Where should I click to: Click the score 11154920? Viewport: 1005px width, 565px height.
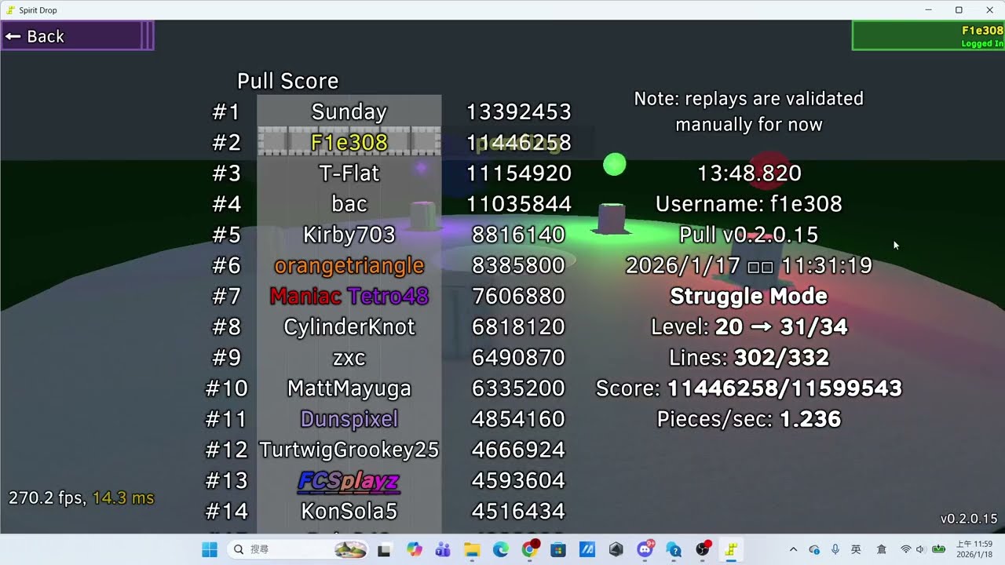(519, 173)
